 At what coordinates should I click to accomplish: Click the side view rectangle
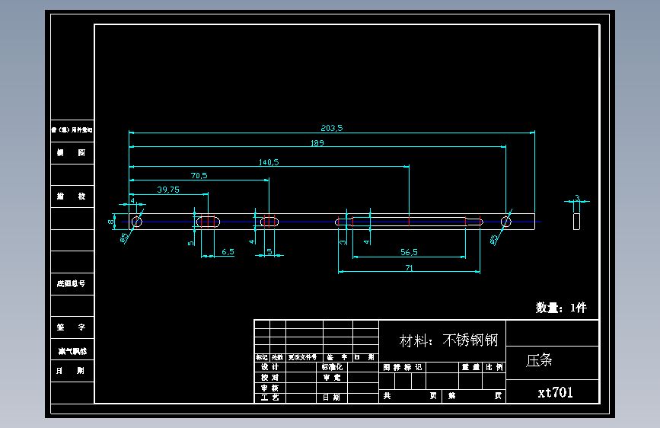click(577, 222)
